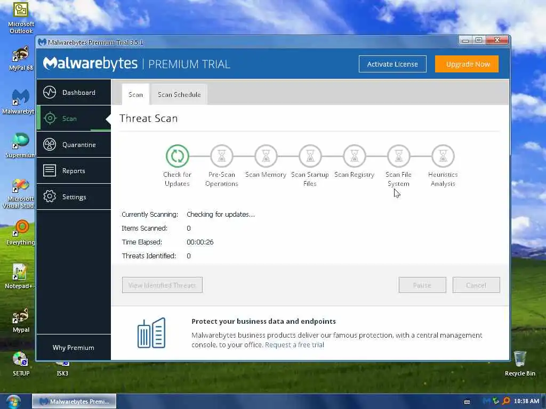Select the Notepad++ desktop icon
This screenshot has width=546, height=409.
(x=20, y=276)
